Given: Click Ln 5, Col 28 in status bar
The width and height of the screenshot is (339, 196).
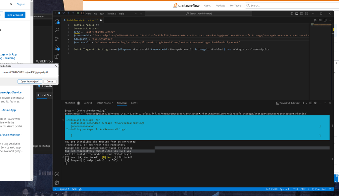Looking at the screenshot, I should point(271,189).
